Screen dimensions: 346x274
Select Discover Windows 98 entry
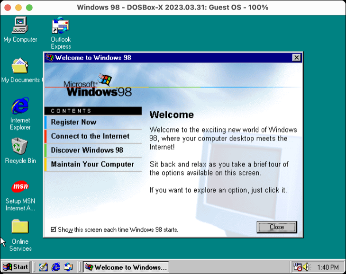[x=93, y=150]
